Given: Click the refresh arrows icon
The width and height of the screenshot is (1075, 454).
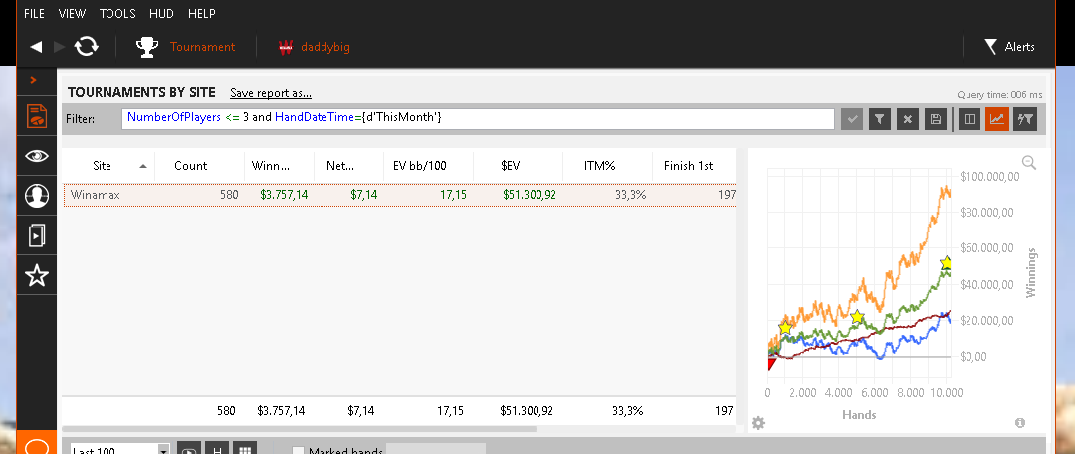Looking at the screenshot, I should (x=87, y=47).
